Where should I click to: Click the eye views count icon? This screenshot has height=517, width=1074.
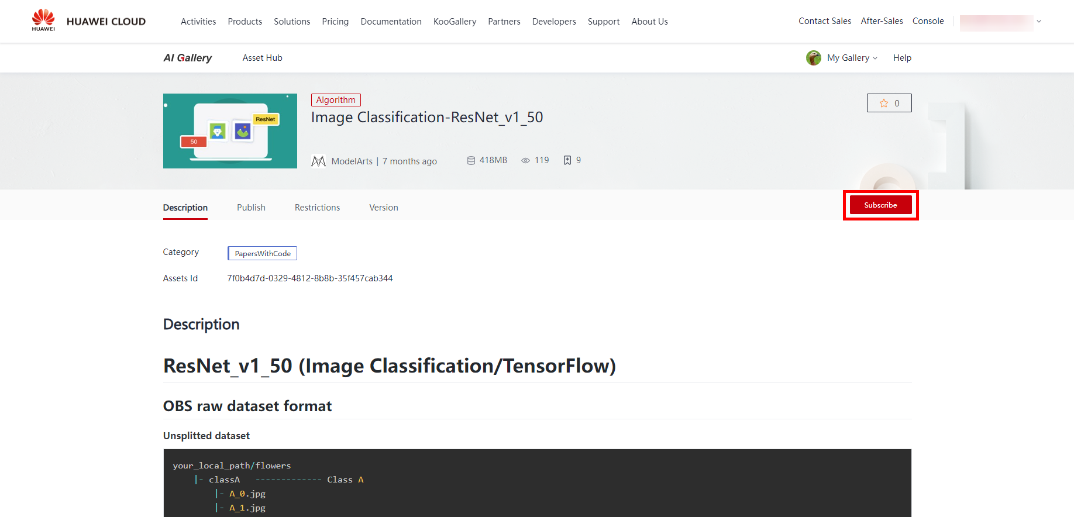click(525, 160)
